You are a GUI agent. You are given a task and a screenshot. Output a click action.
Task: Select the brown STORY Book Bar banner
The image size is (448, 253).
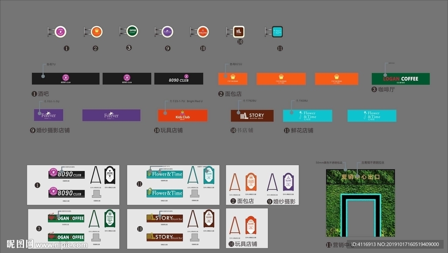pos(252,115)
